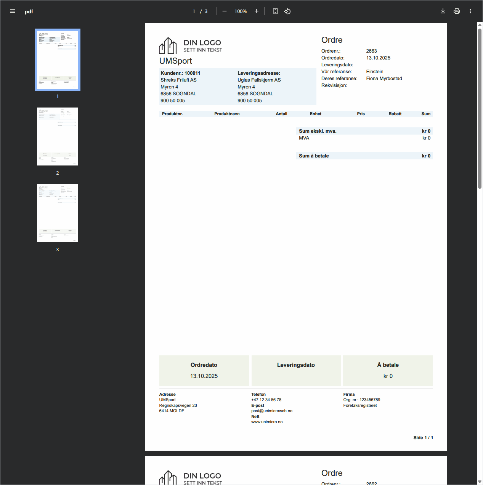
Task: Toggle the sidebar with the hamburger menu icon
Action: [13, 11]
